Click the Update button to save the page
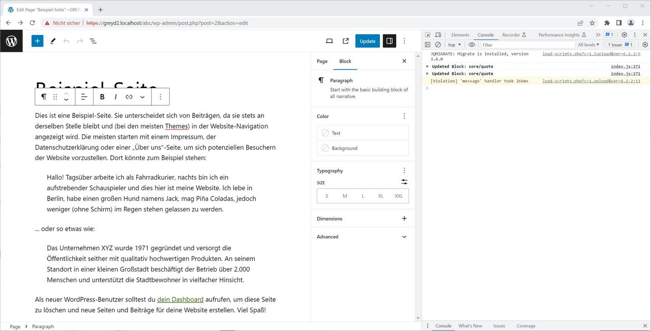Image resolution: width=651 pixels, height=331 pixels. coord(367,41)
